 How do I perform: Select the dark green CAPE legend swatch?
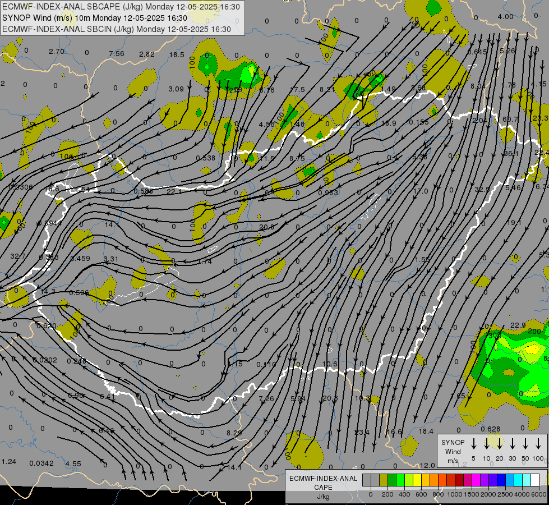pos(392,480)
